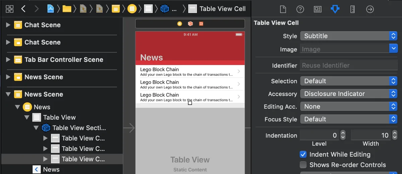Viewport: 402px width, 174px height.
Task: Switch to the Identity inspector
Action: coord(318,9)
